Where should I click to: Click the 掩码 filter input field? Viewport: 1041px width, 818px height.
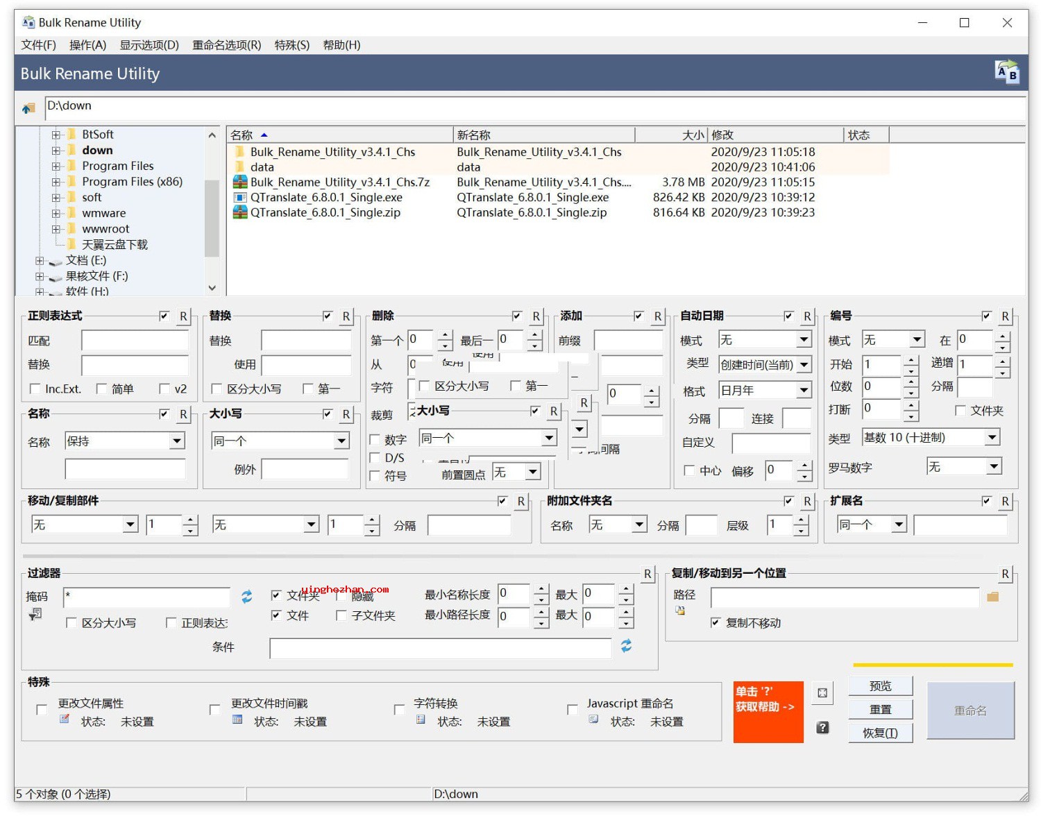146,597
